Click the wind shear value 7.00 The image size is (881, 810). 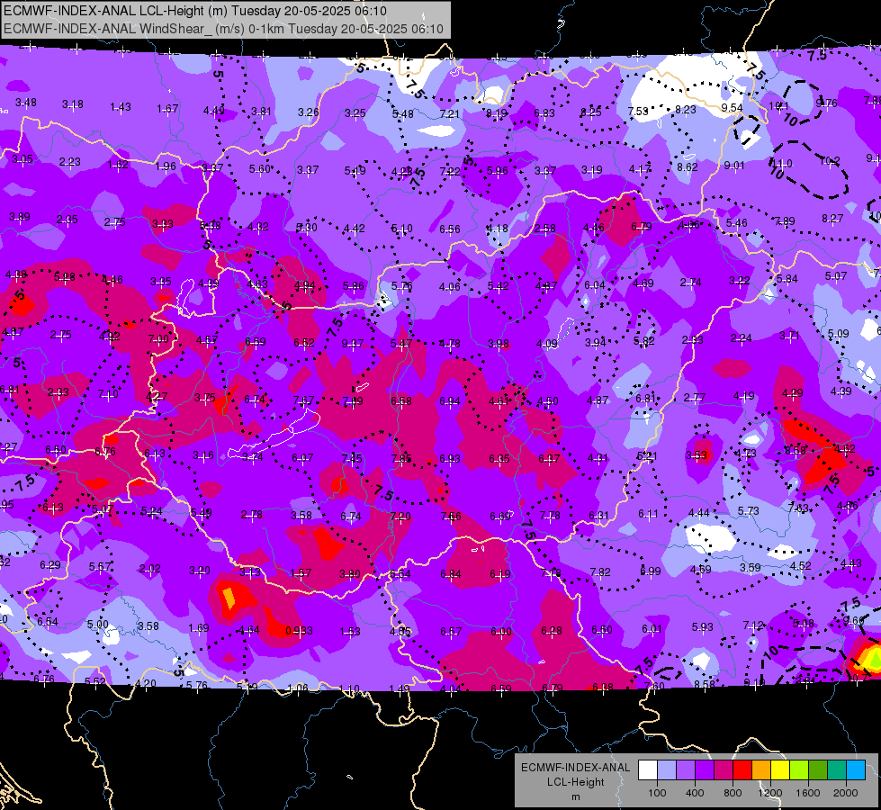157,339
